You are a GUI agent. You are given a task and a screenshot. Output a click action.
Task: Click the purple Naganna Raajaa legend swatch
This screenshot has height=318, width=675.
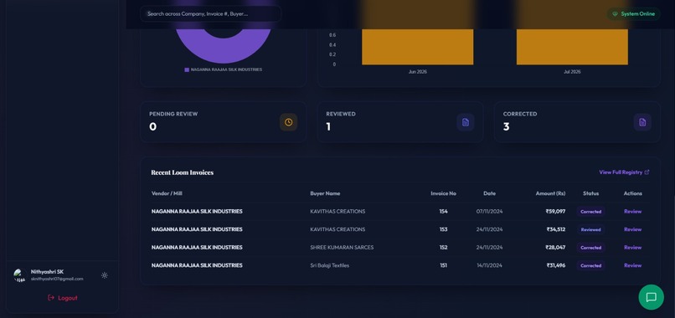[187, 69]
